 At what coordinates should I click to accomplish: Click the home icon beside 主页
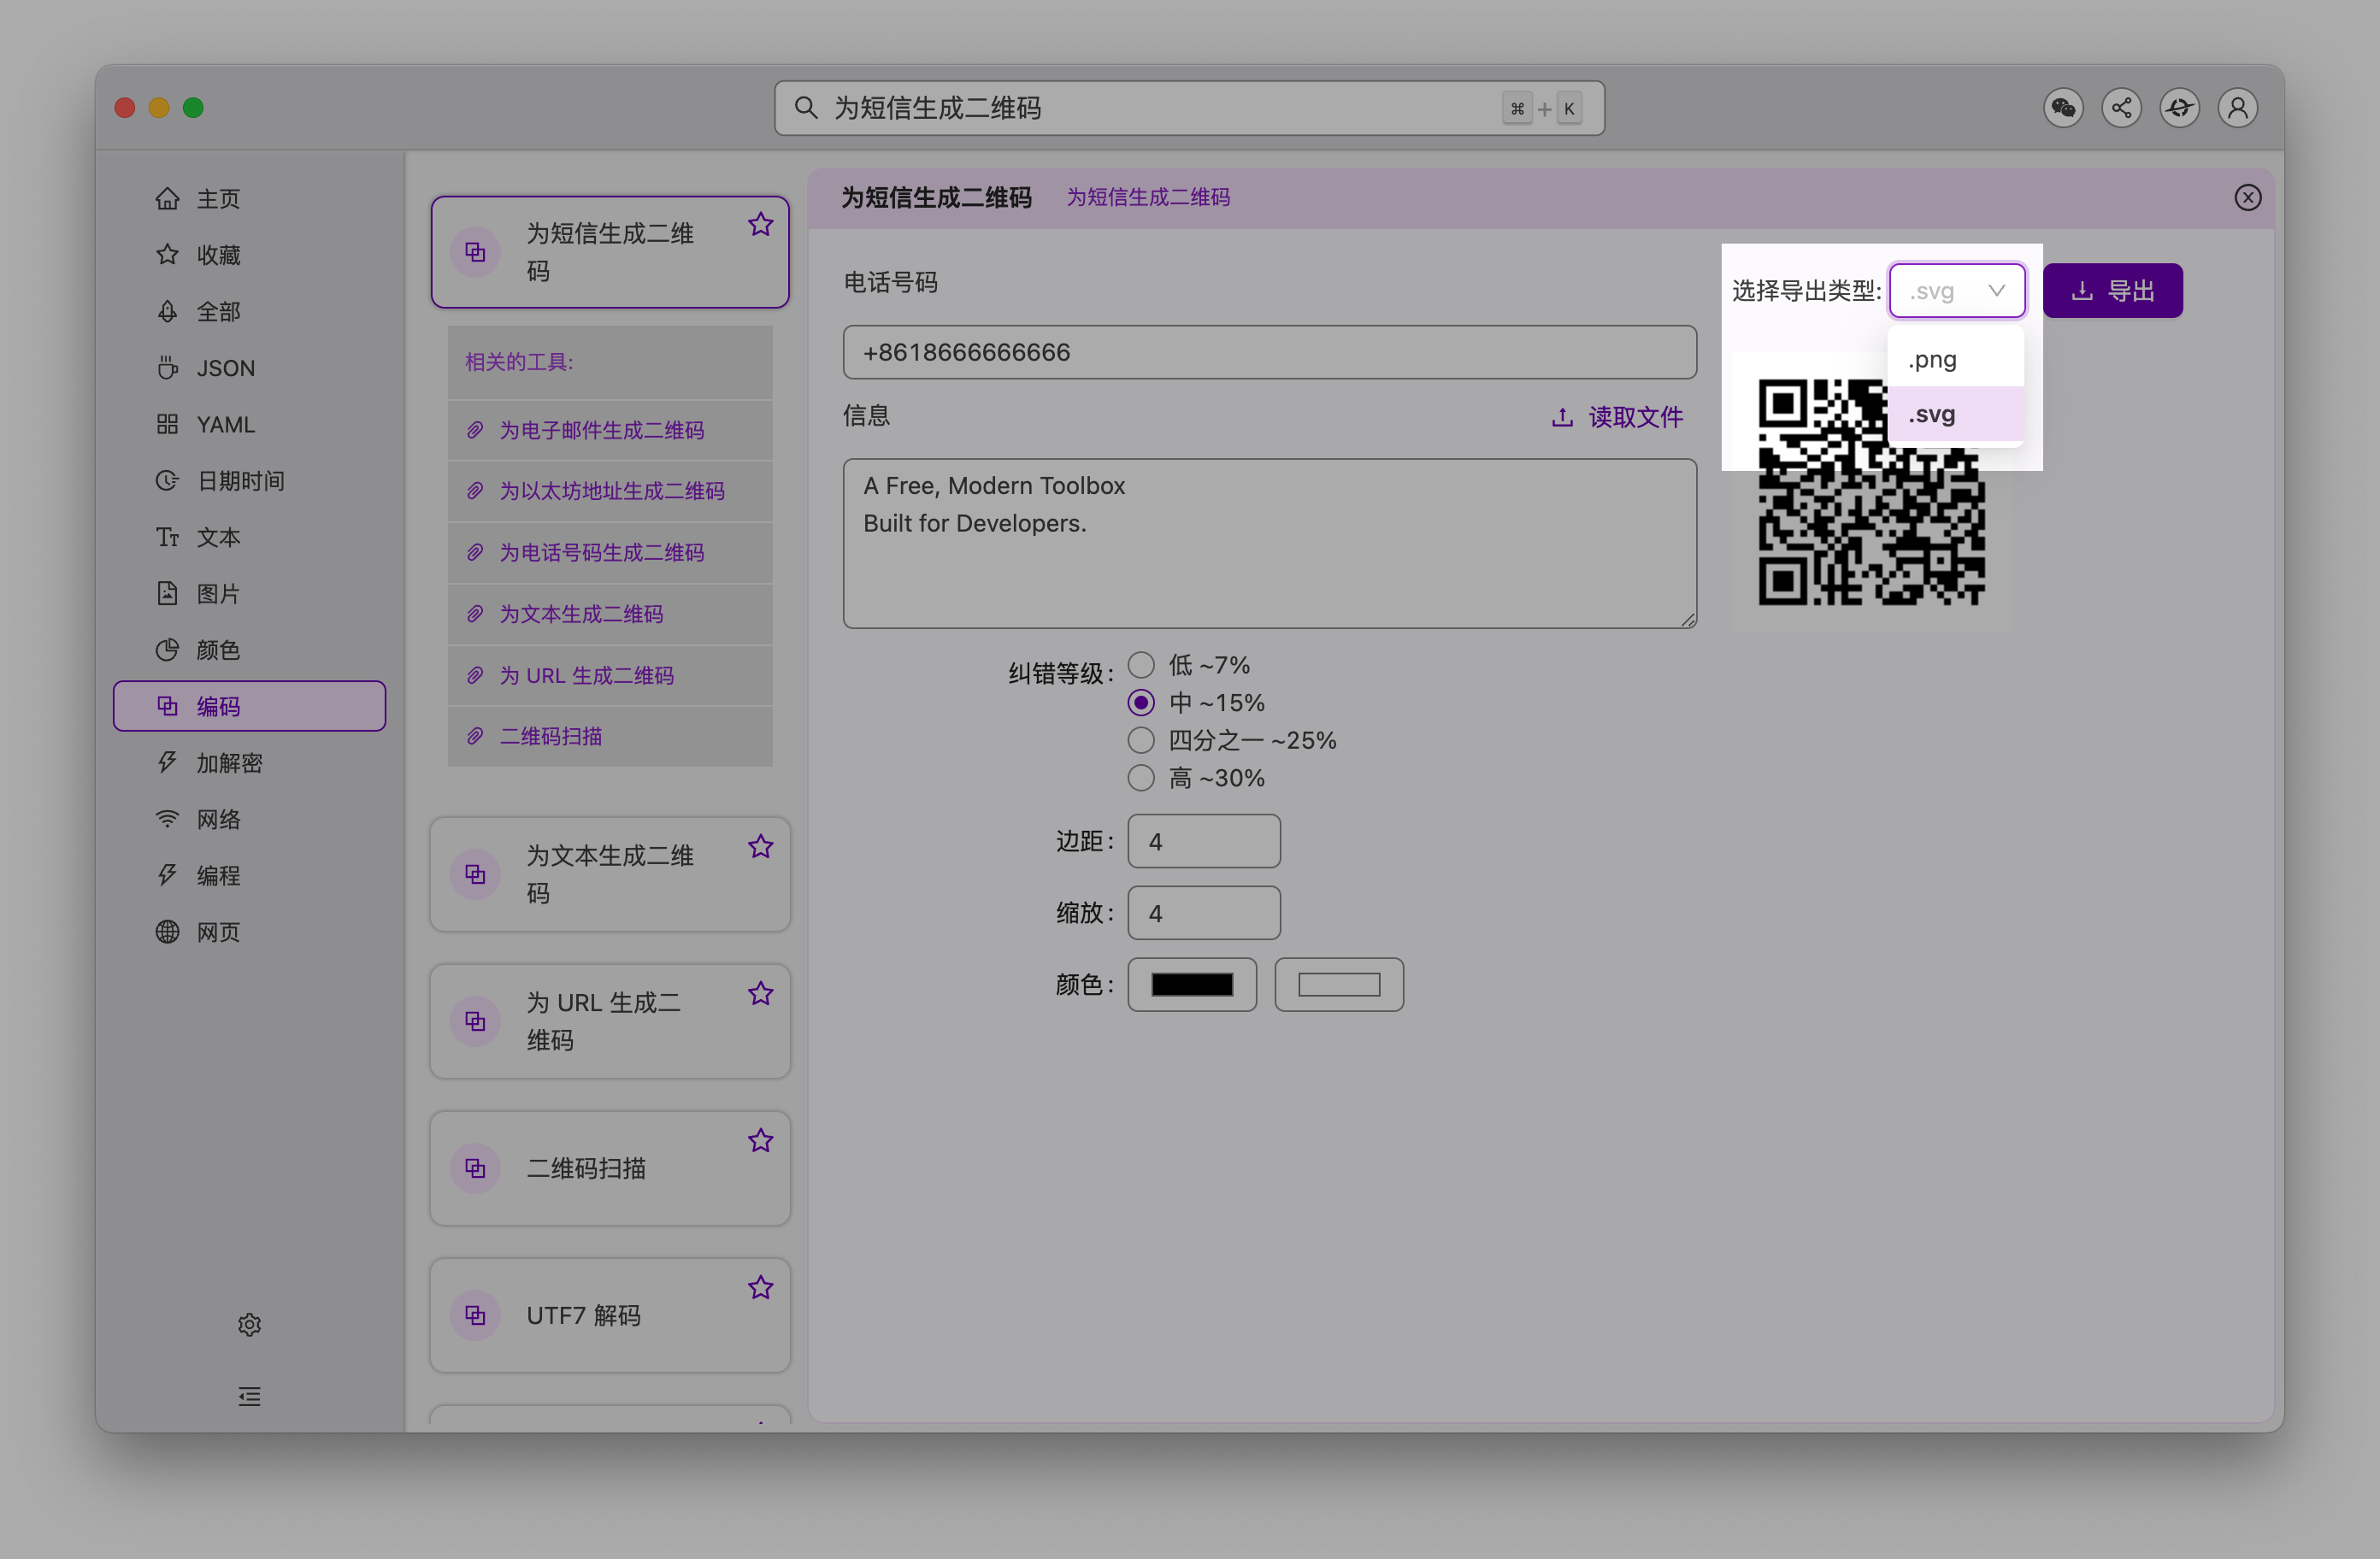pos(167,199)
